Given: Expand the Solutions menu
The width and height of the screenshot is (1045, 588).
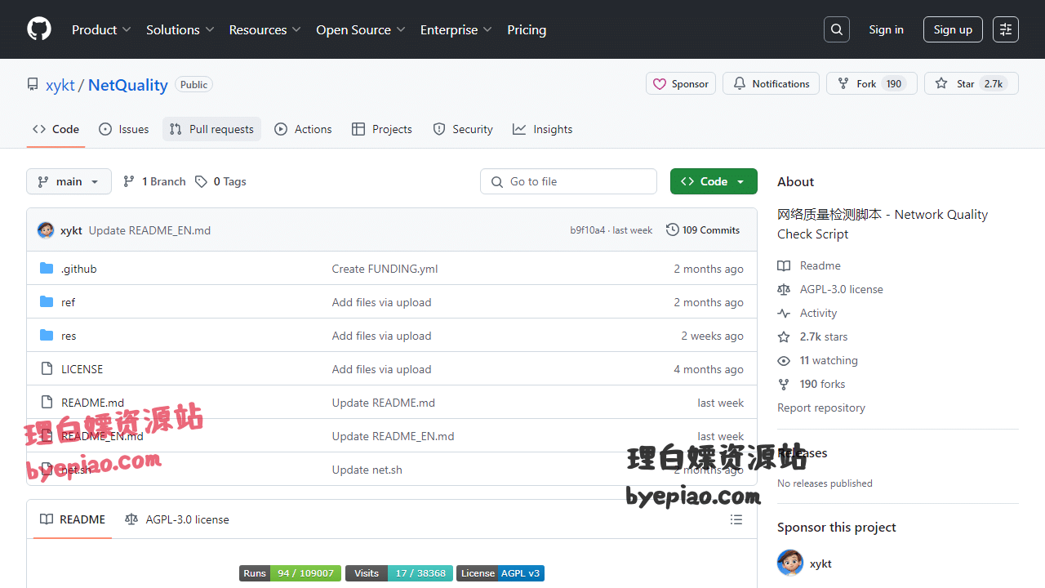Looking at the screenshot, I should (180, 29).
